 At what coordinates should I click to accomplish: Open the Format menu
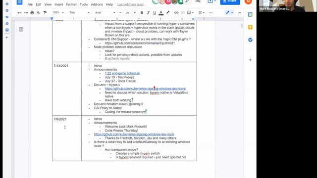[x=71, y=4]
